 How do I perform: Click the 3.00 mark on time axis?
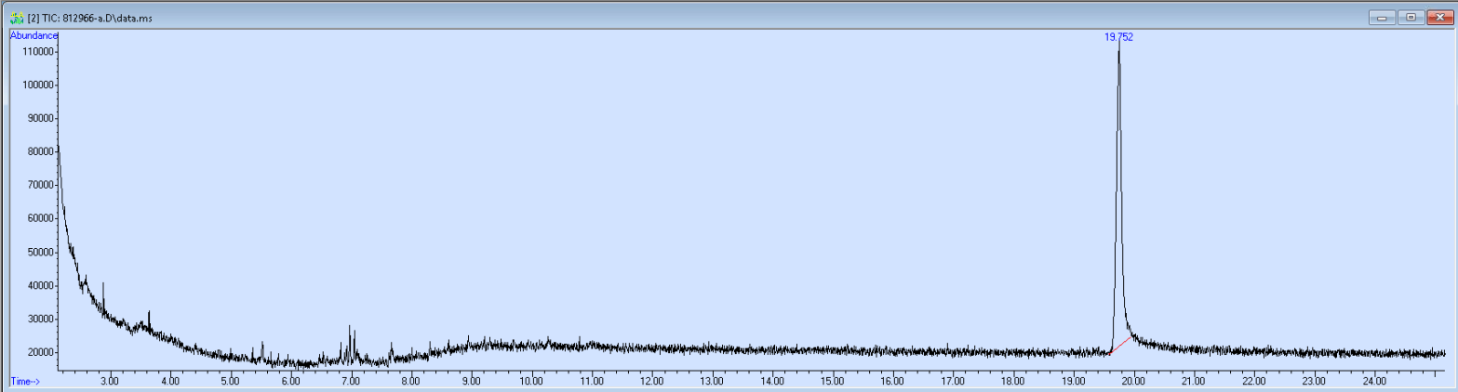click(x=110, y=381)
